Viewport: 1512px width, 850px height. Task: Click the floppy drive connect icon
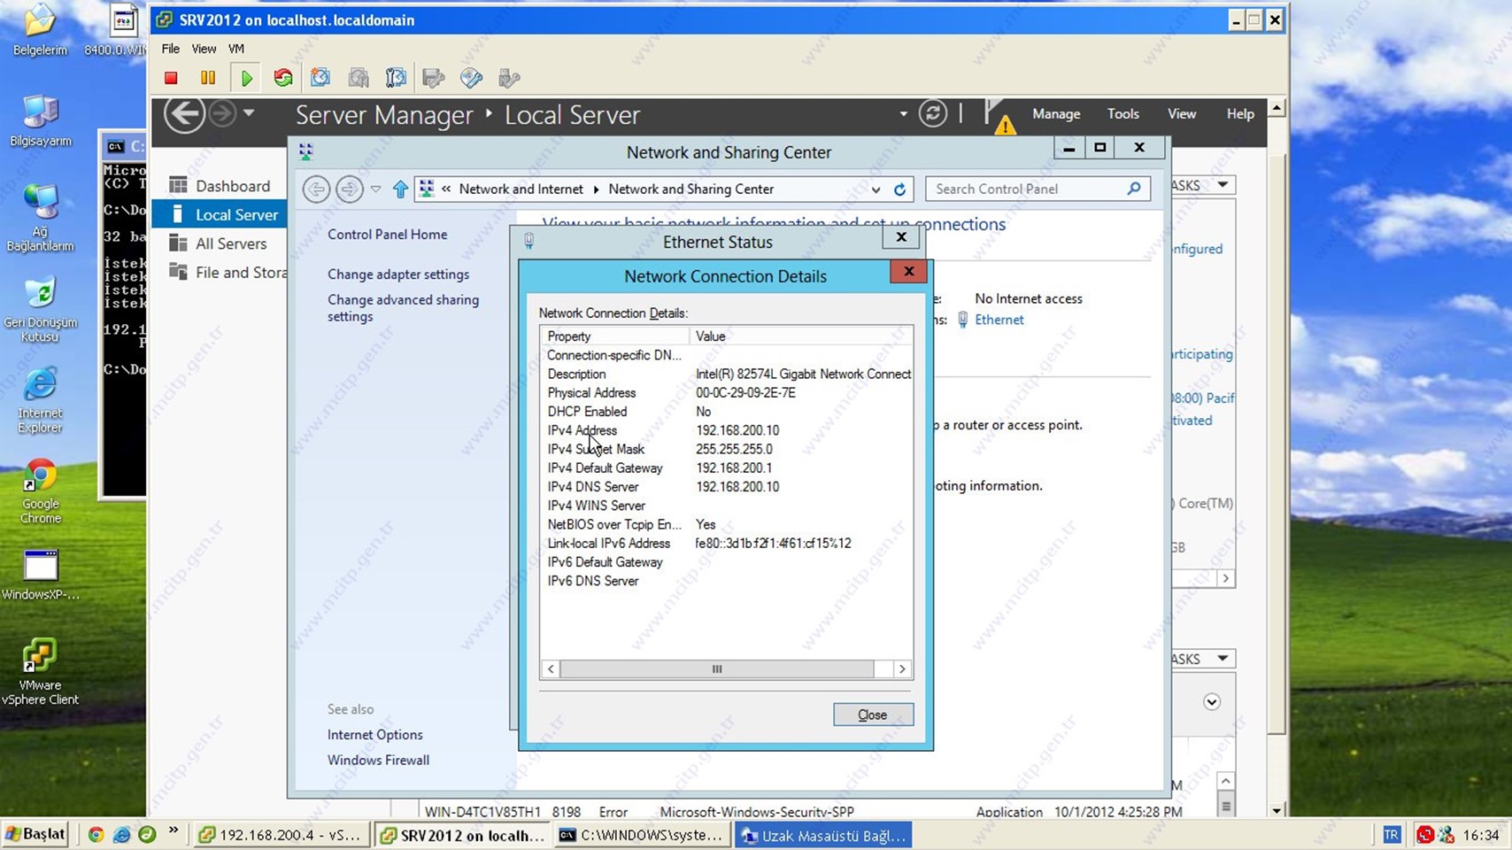(434, 78)
